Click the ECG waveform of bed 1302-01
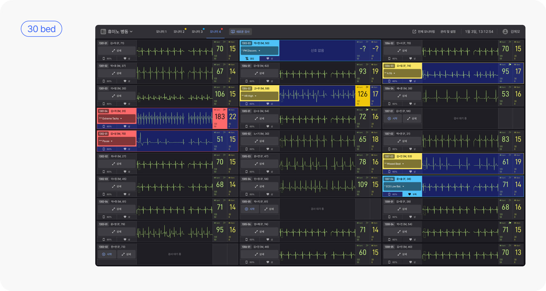Image resolution: width=546 pixels, height=291 pixels. [175, 141]
